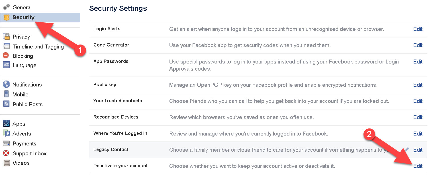The width and height of the screenshot is (429, 184).
Task: Select the Where You're Logged In row
Action: [x=120, y=133]
